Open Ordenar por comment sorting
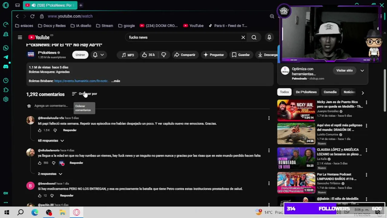Viewport: 387px width, 218px height. click(84, 94)
